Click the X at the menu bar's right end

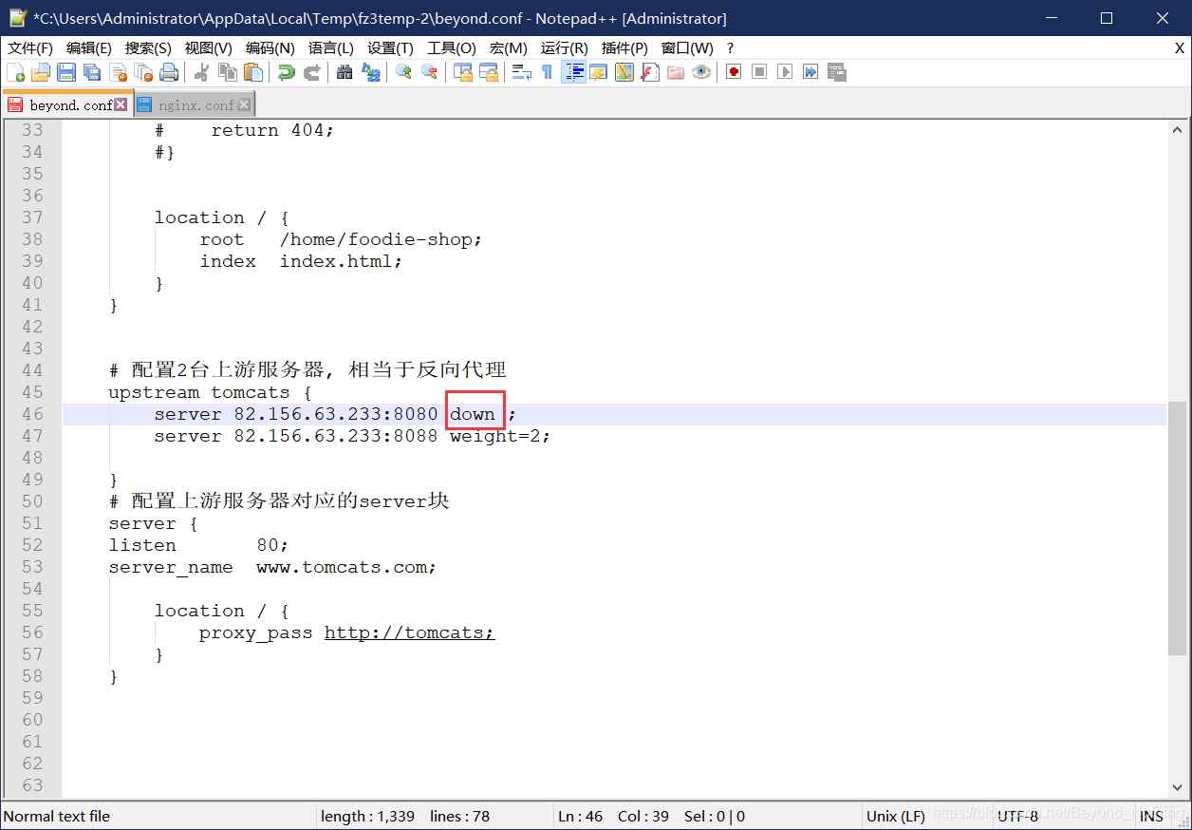pos(1179,47)
